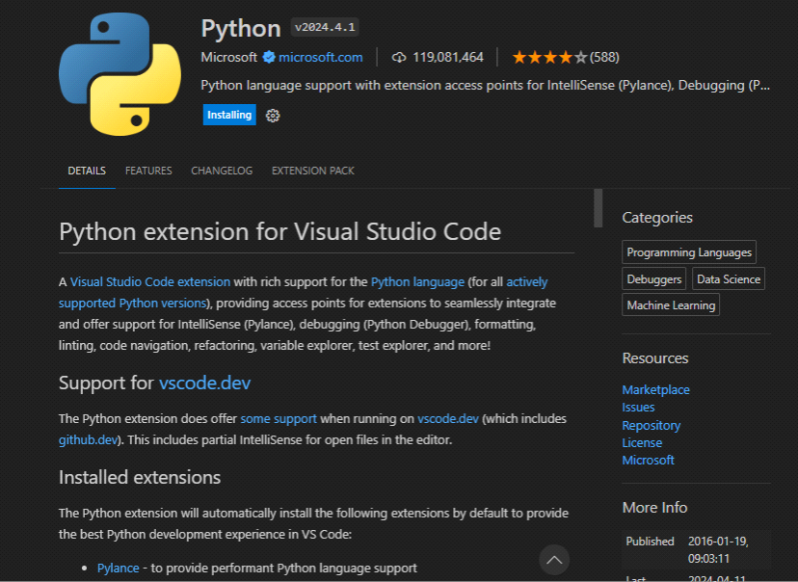Image resolution: width=798 pixels, height=582 pixels.
Task: Select the Extension Pack tab
Action: (312, 171)
